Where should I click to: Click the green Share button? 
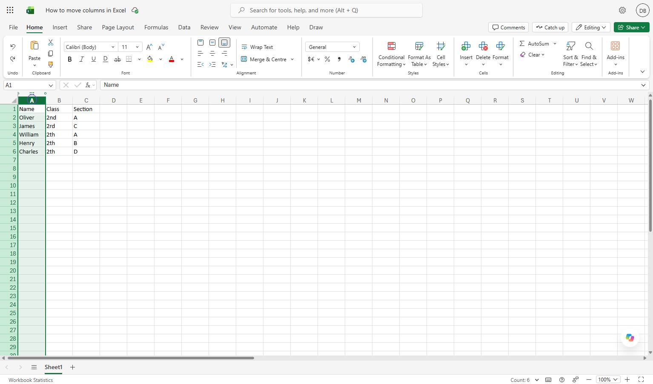[x=632, y=27]
